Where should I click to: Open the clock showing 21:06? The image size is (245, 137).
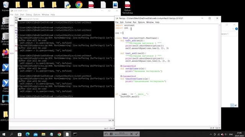239,134
